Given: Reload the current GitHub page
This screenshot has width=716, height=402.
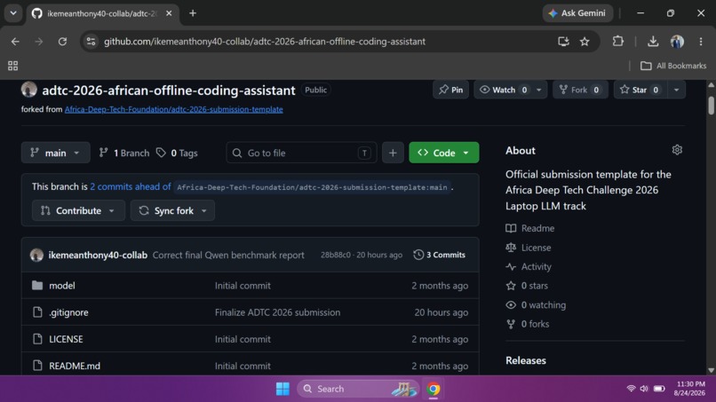Looking at the screenshot, I should 62,42.
